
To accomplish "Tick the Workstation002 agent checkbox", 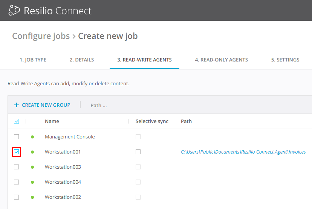I will 16,197.
